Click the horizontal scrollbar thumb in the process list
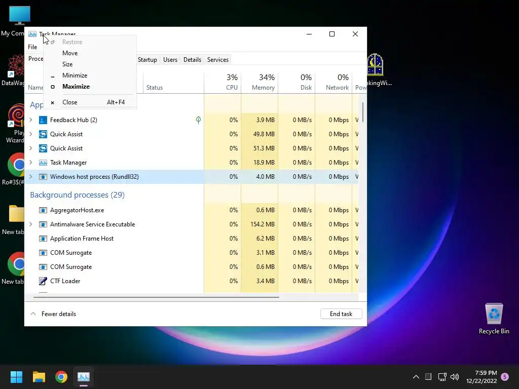519x389 pixels. click(x=156, y=297)
